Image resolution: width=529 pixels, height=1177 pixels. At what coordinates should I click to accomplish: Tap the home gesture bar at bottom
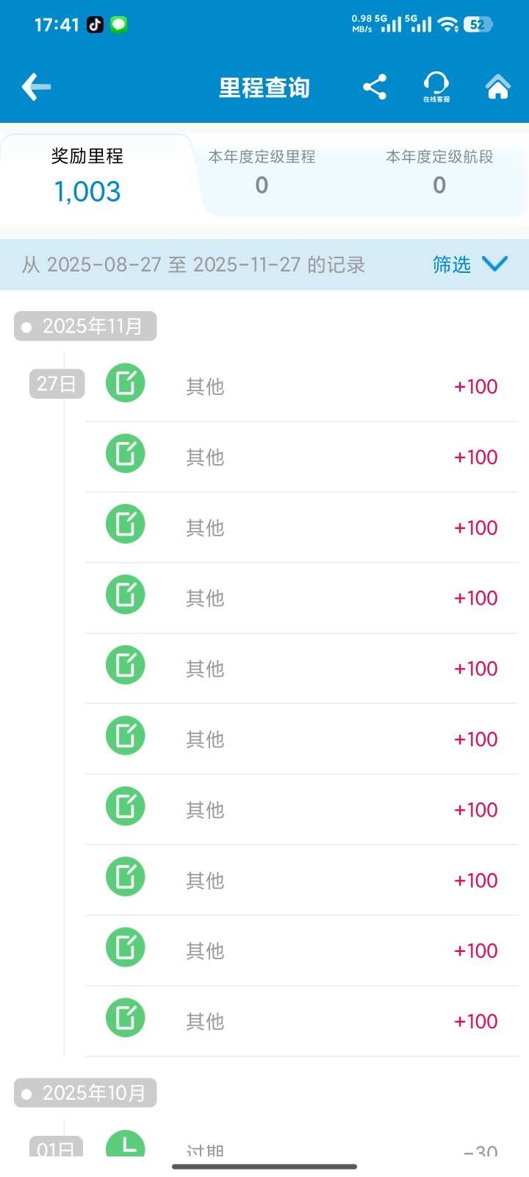click(x=264, y=1167)
